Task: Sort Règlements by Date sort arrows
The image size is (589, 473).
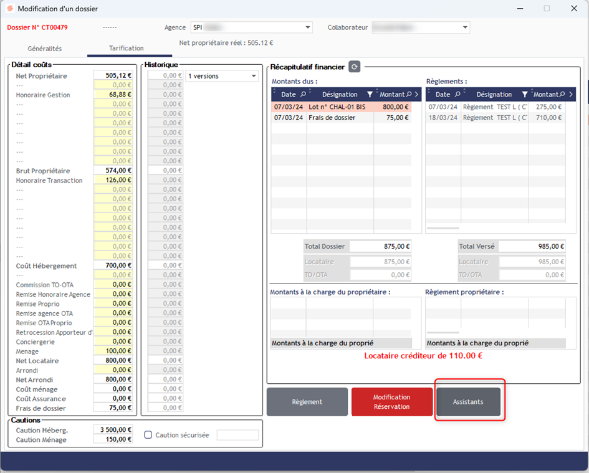Action: 429,90
